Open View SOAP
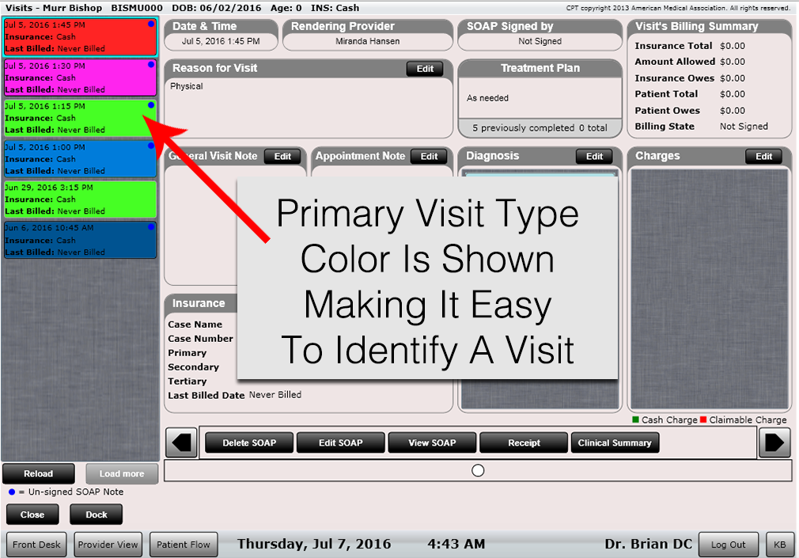Viewport: 799px width, 558px height. tap(431, 442)
